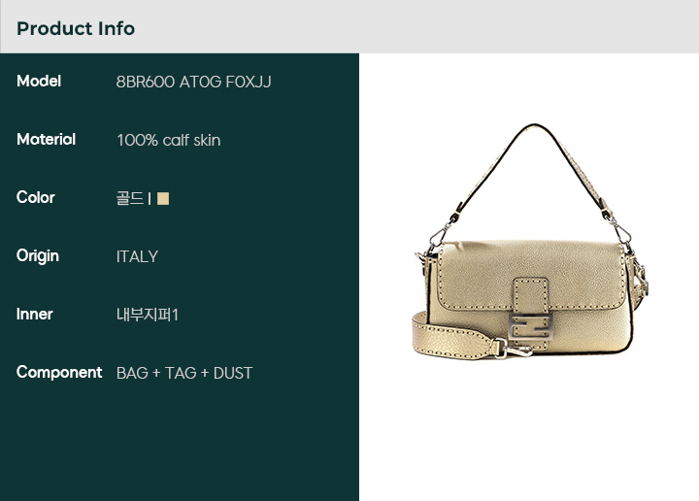Click the Material label
This screenshot has width=699, height=501.
(x=46, y=139)
